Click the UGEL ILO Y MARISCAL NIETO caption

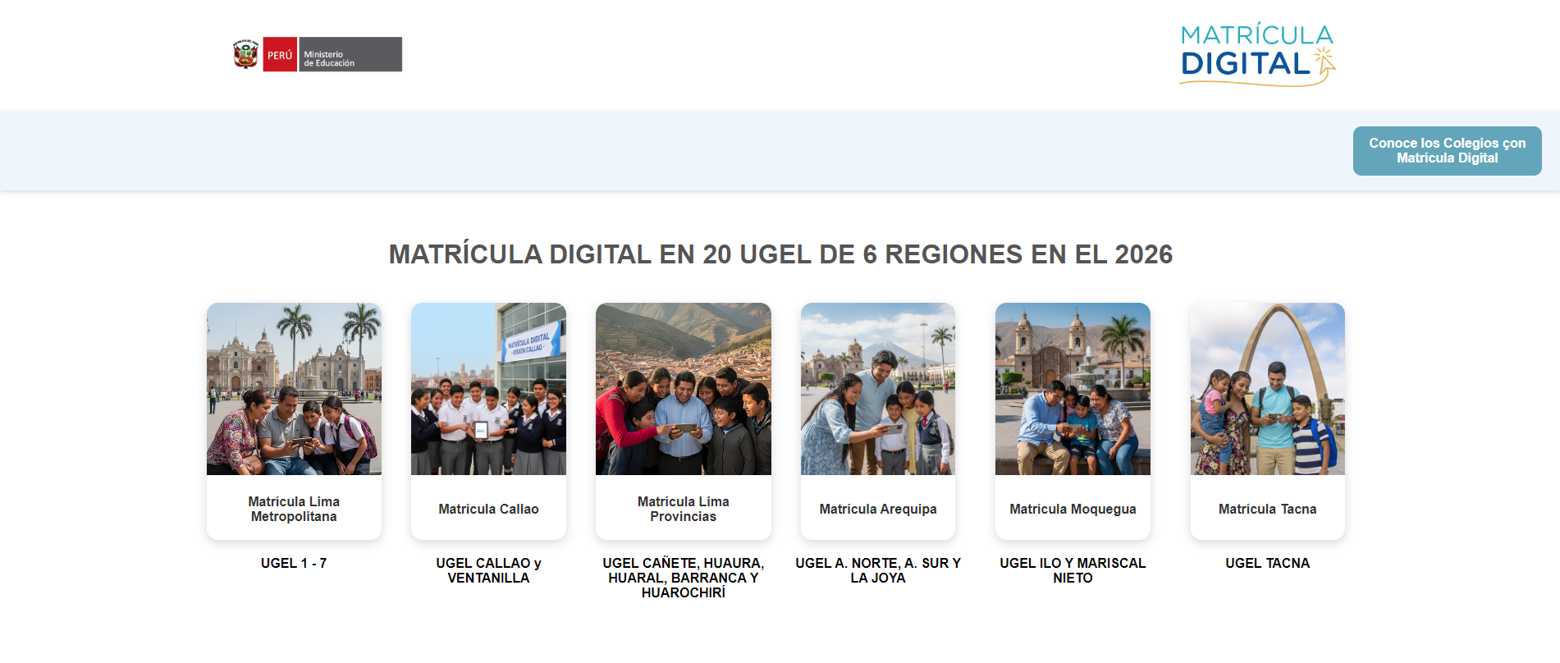(1073, 570)
